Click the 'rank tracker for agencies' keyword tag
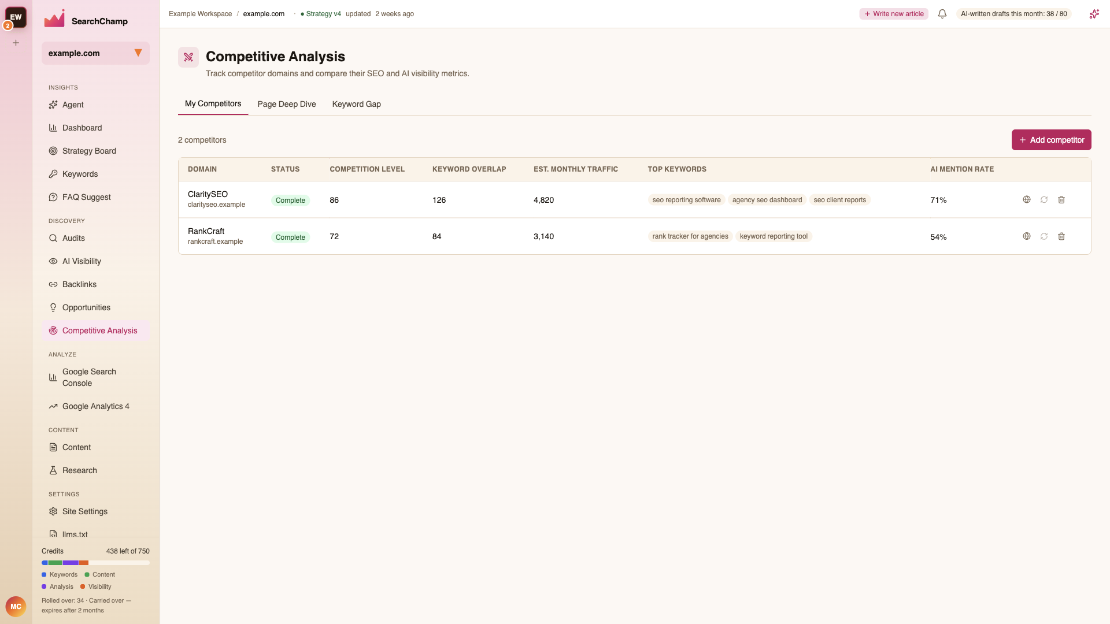Screen dimensions: 1110x624 tap(690, 236)
